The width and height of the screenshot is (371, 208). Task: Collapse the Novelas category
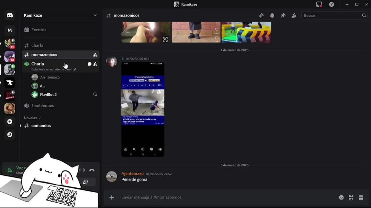tap(32, 118)
